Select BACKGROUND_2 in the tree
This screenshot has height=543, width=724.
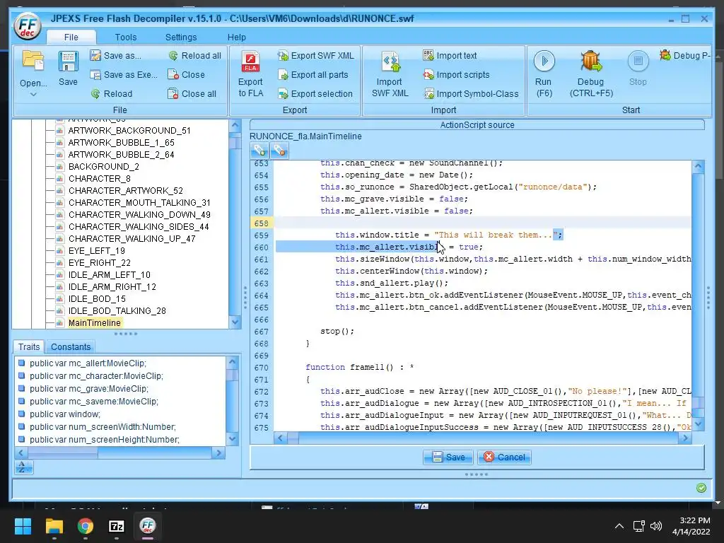click(x=104, y=167)
